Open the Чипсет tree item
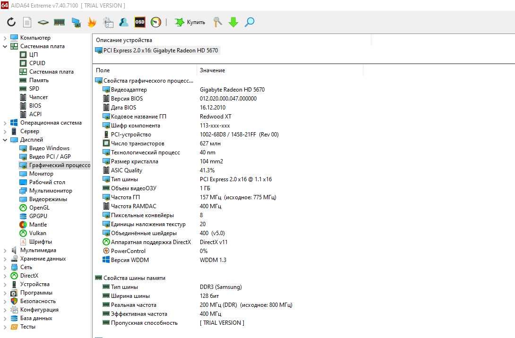Image resolution: width=515 pixels, height=338 pixels. coord(34,97)
